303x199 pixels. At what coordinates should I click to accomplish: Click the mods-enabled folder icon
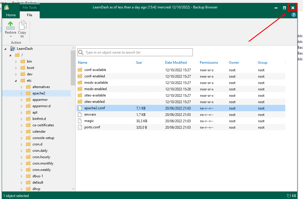coord(80,89)
